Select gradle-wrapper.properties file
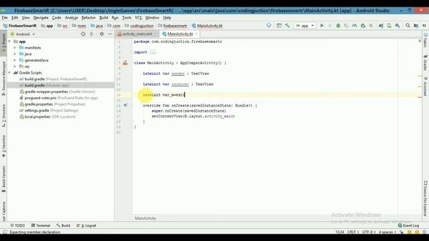429x241 pixels. 58,92
